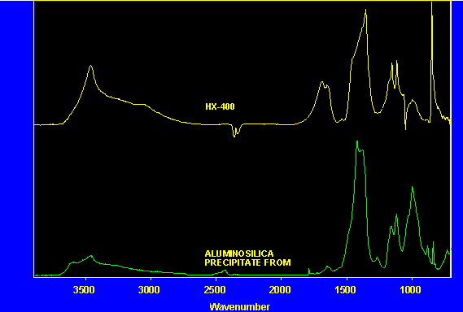Click the ALUMINOSILICA label text

point(239,253)
